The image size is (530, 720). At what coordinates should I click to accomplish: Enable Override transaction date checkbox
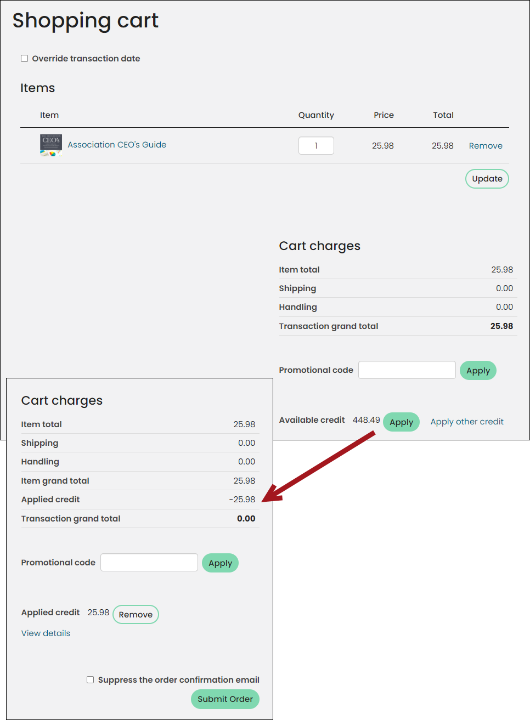coord(25,59)
